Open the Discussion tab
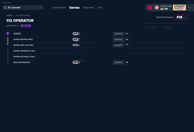This screenshot has height=132, width=194. coord(151,27)
